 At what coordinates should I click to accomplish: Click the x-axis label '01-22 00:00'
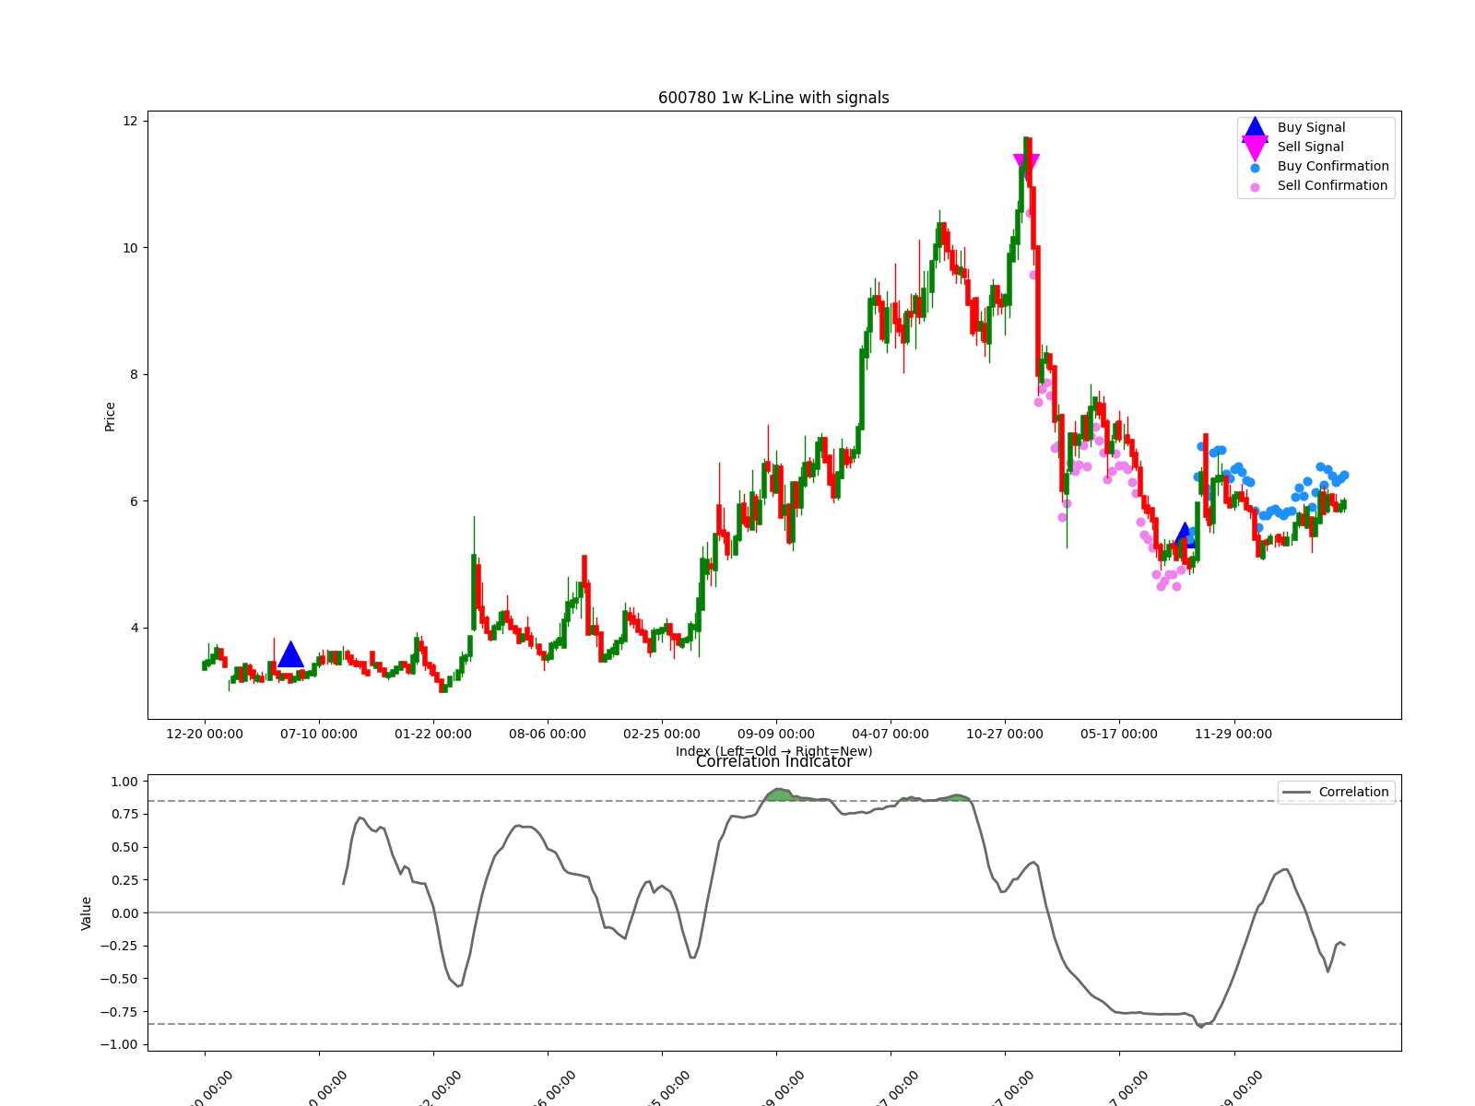tap(433, 735)
